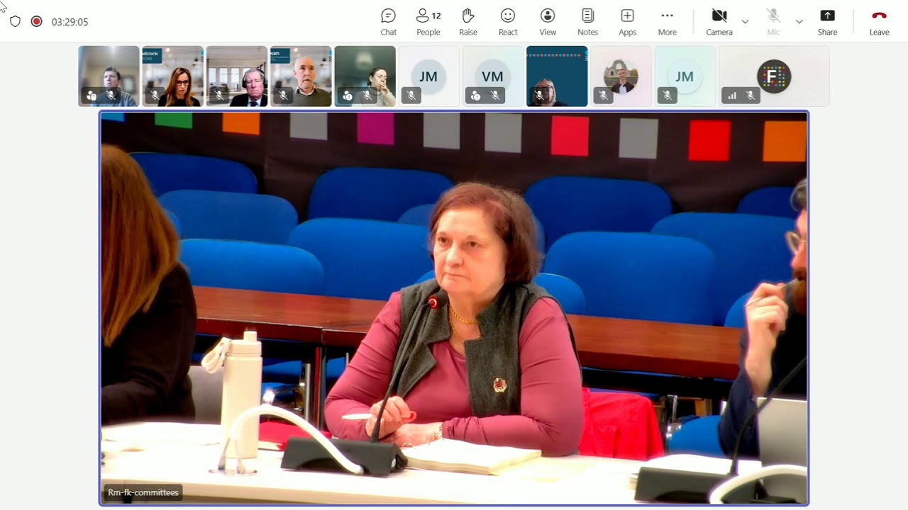
Task: Turn on the Camera
Action: tap(719, 22)
